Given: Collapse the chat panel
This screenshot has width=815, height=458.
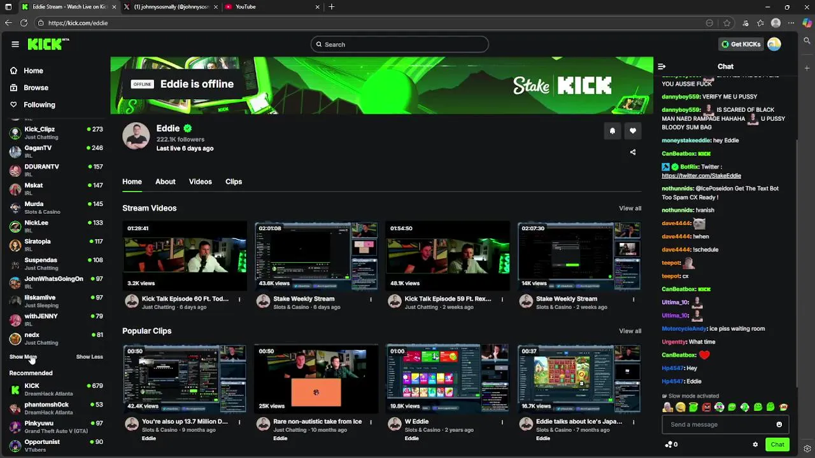Looking at the screenshot, I should (662, 66).
